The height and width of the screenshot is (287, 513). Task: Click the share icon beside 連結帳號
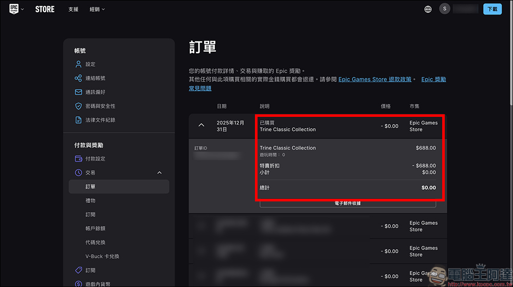click(x=78, y=78)
